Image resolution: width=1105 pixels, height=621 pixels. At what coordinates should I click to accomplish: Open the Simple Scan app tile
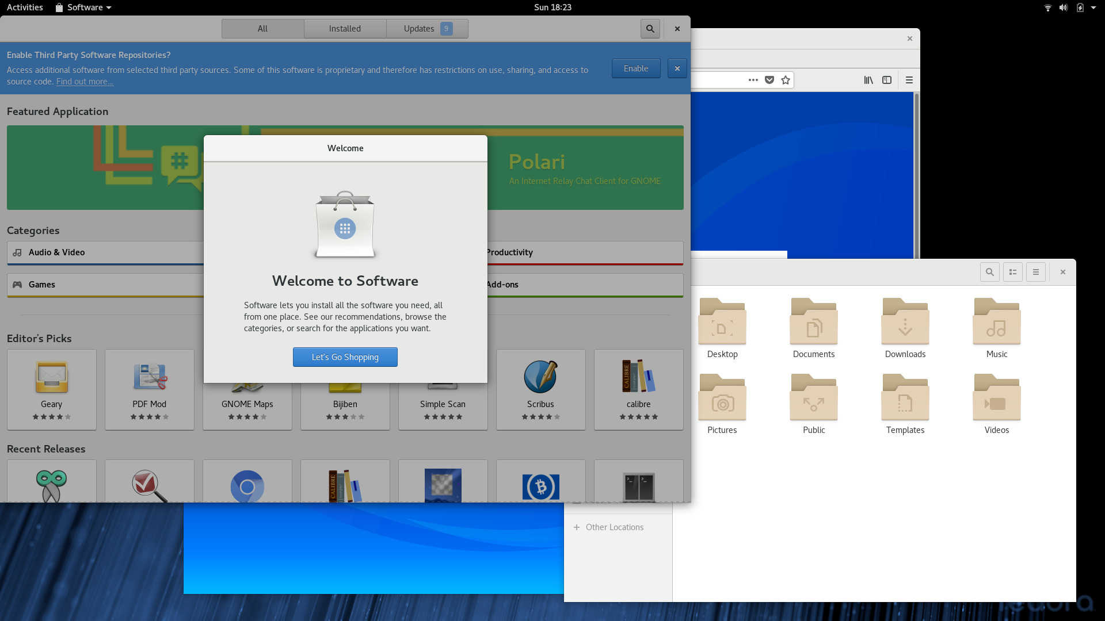(x=443, y=407)
